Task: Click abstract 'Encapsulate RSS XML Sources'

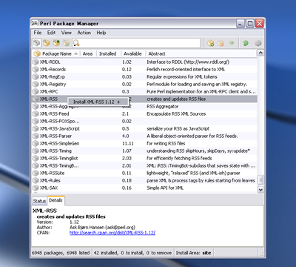Action: click(176, 113)
